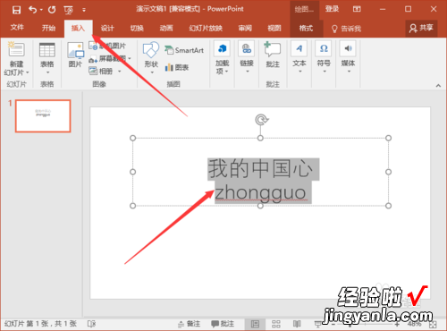
Task: Click the Save icon in quick access toolbar
Action: [x=16, y=10]
